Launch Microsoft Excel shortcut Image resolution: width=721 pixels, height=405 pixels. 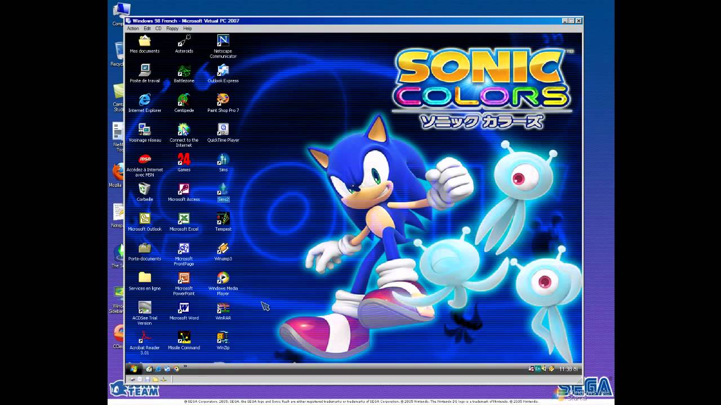click(184, 222)
